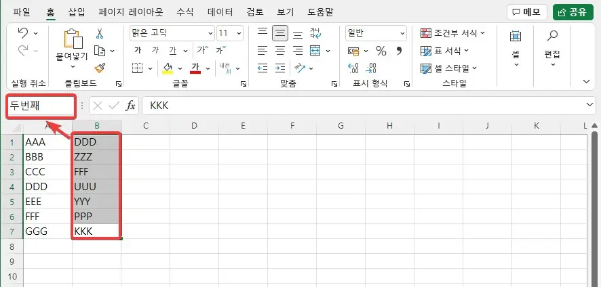The height and width of the screenshot is (287, 601).
Task: Open 셀 스타일 menu
Action: (449, 68)
